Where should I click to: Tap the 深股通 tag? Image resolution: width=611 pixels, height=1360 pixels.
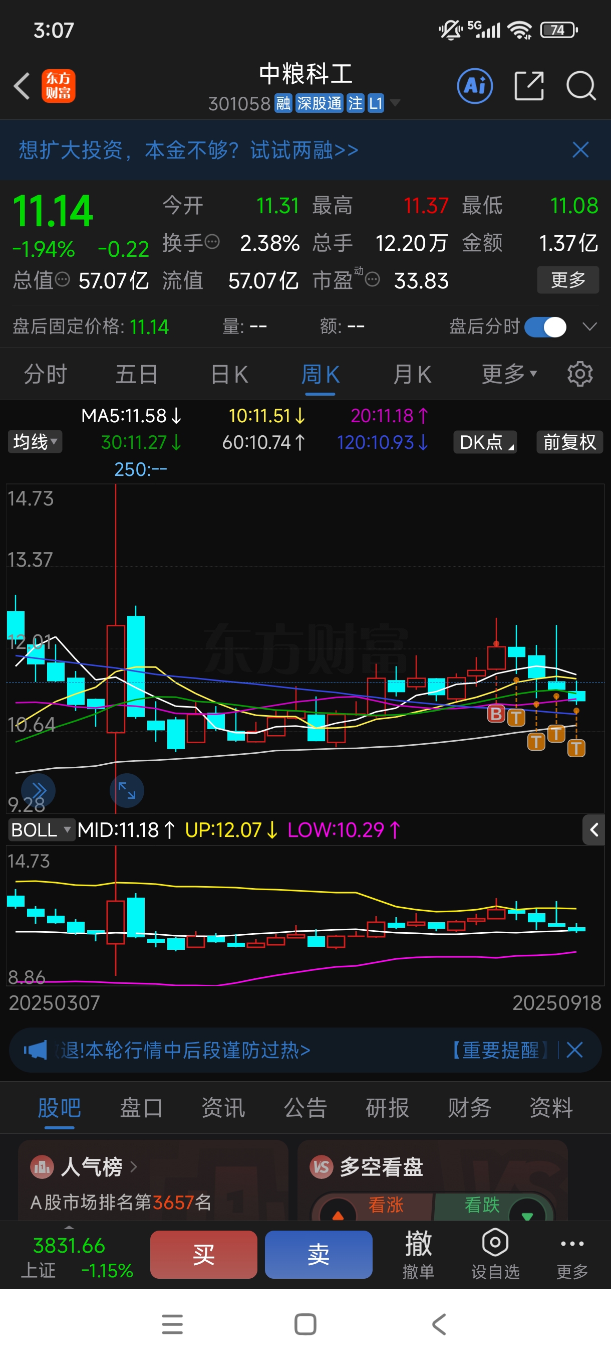(x=319, y=103)
